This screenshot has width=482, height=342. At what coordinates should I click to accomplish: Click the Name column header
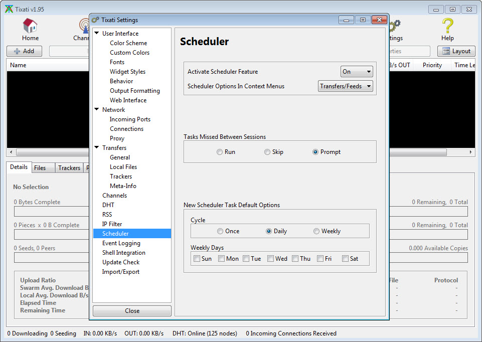pyautogui.click(x=18, y=65)
